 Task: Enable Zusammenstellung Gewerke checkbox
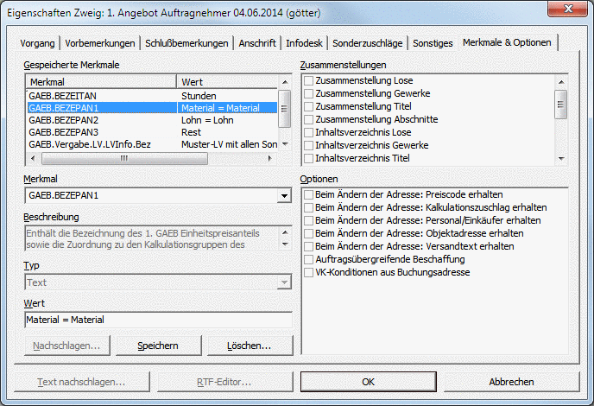[x=309, y=93]
